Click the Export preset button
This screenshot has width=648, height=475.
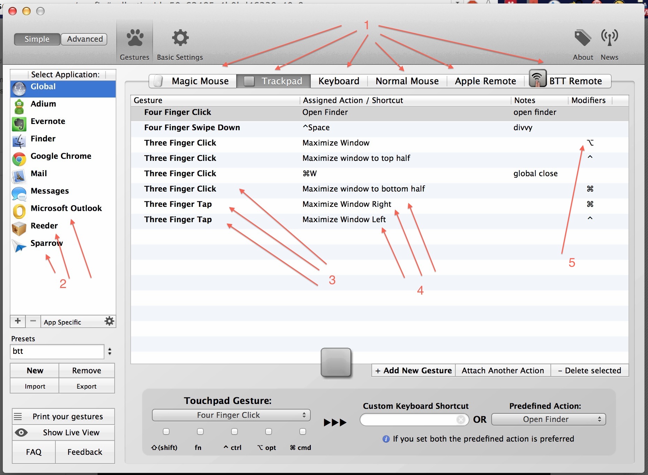tap(86, 386)
